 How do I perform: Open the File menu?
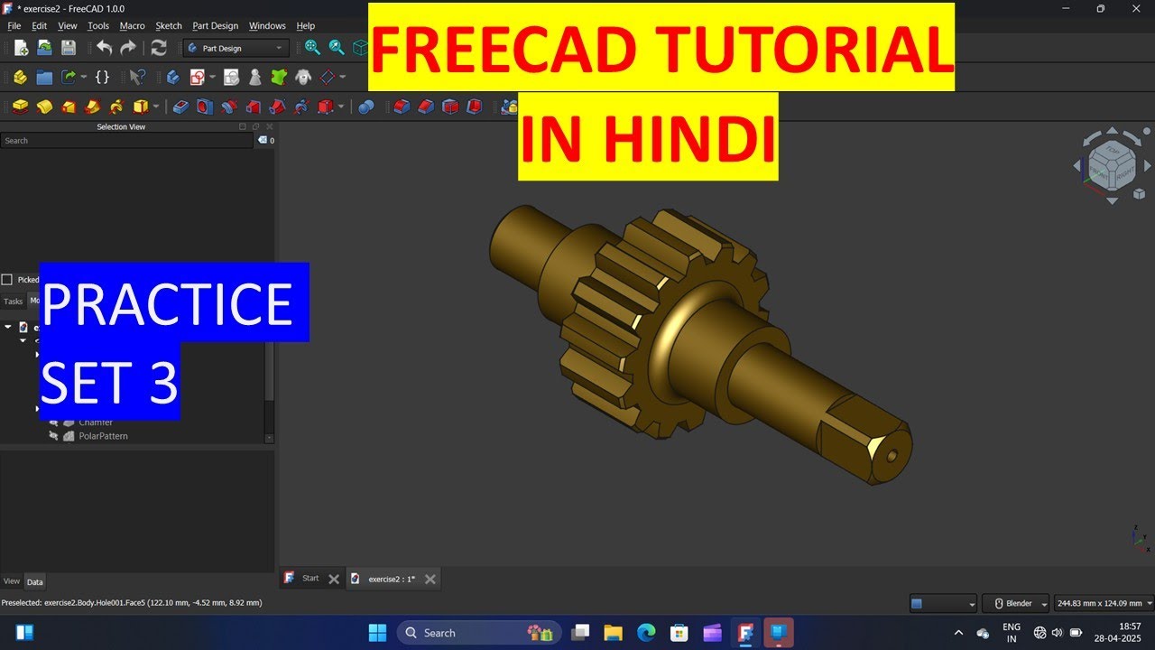14,26
